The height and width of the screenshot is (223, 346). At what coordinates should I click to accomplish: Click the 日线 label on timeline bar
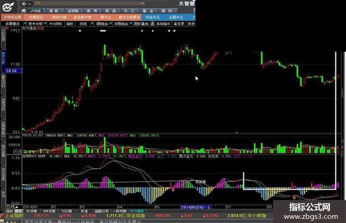click(x=11, y=207)
